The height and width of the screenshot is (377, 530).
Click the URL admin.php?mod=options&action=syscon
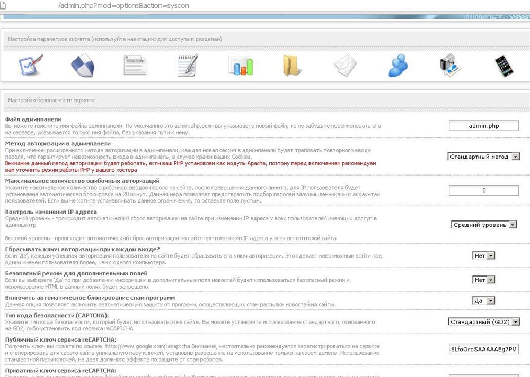[x=123, y=5]
